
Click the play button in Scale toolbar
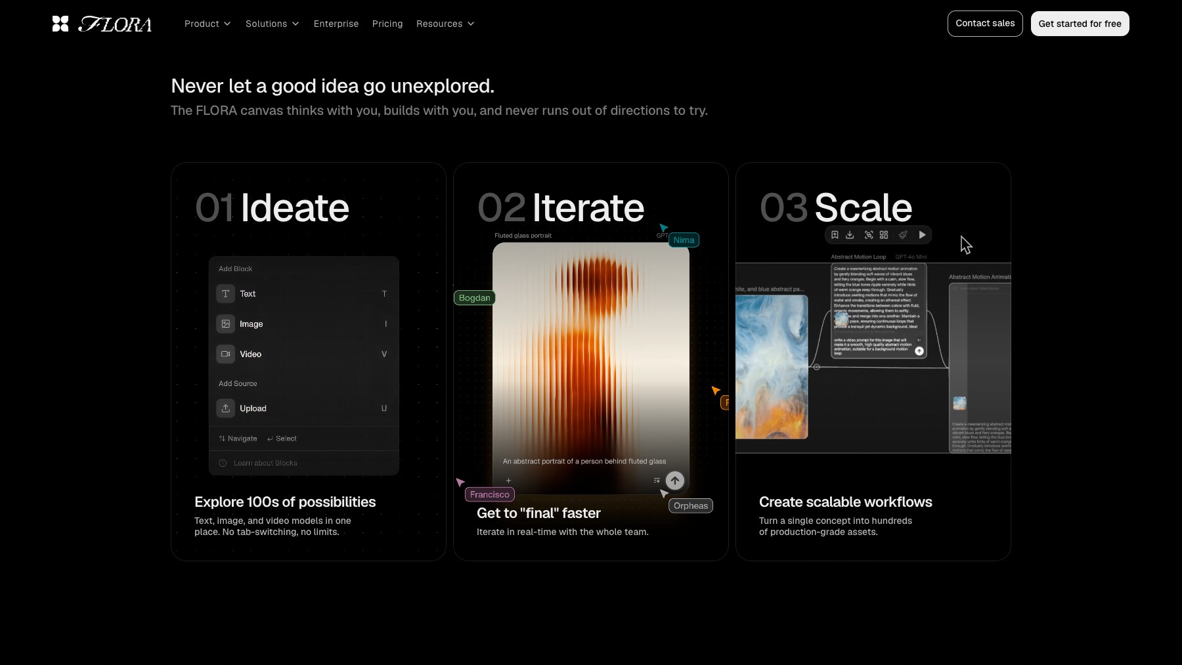[922, 235]
